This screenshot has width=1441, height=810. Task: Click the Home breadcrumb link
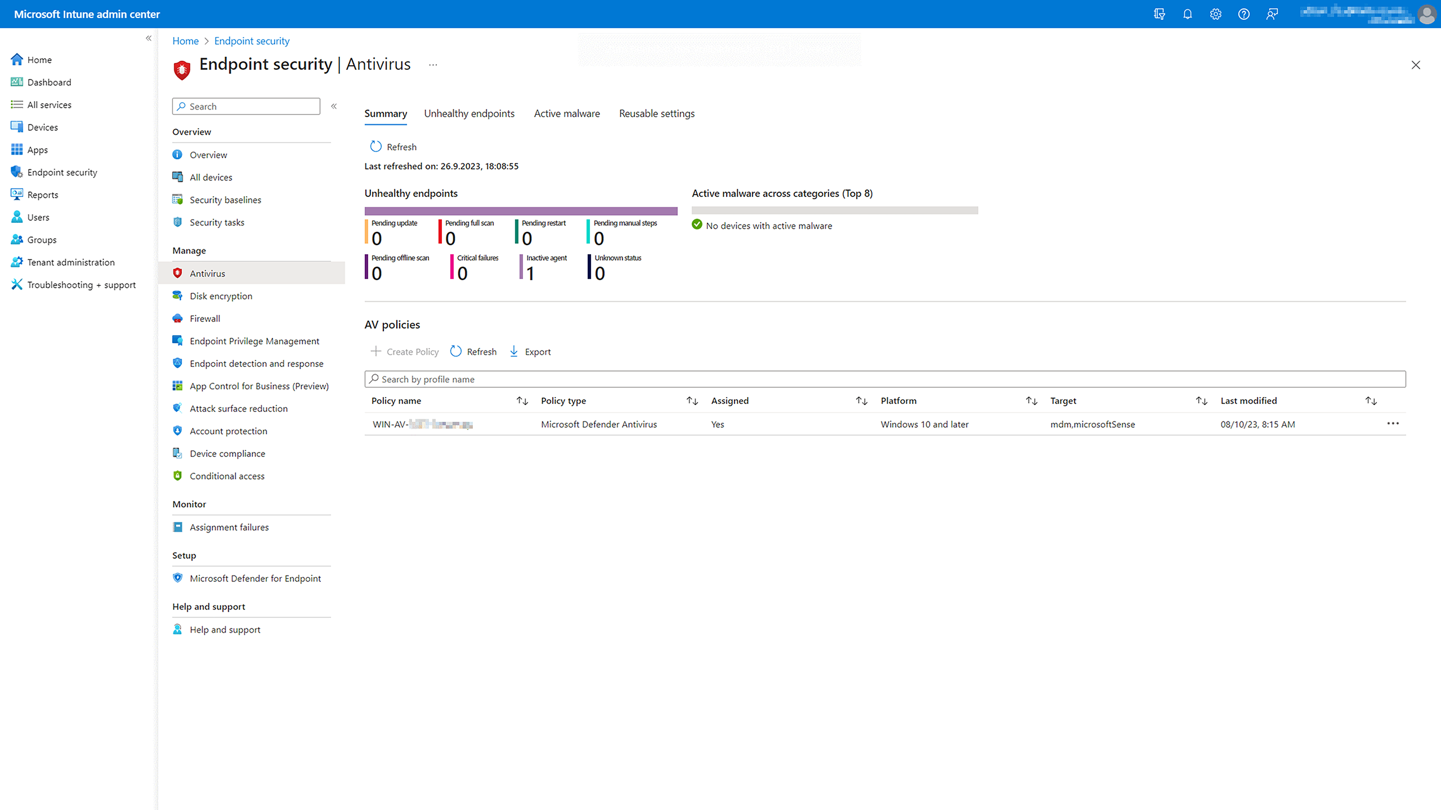point(186,40)
